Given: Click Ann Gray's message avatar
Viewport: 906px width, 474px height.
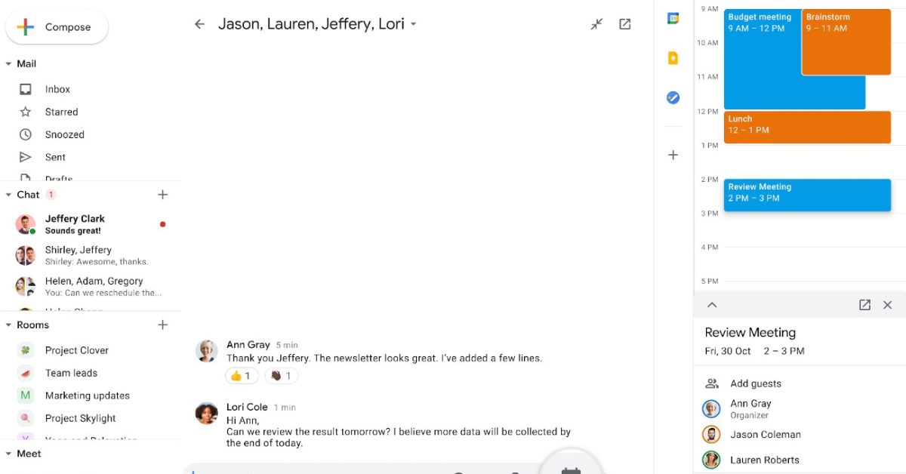Looking at the screenshot, I should pyautogui.click(x=207, y=351).
